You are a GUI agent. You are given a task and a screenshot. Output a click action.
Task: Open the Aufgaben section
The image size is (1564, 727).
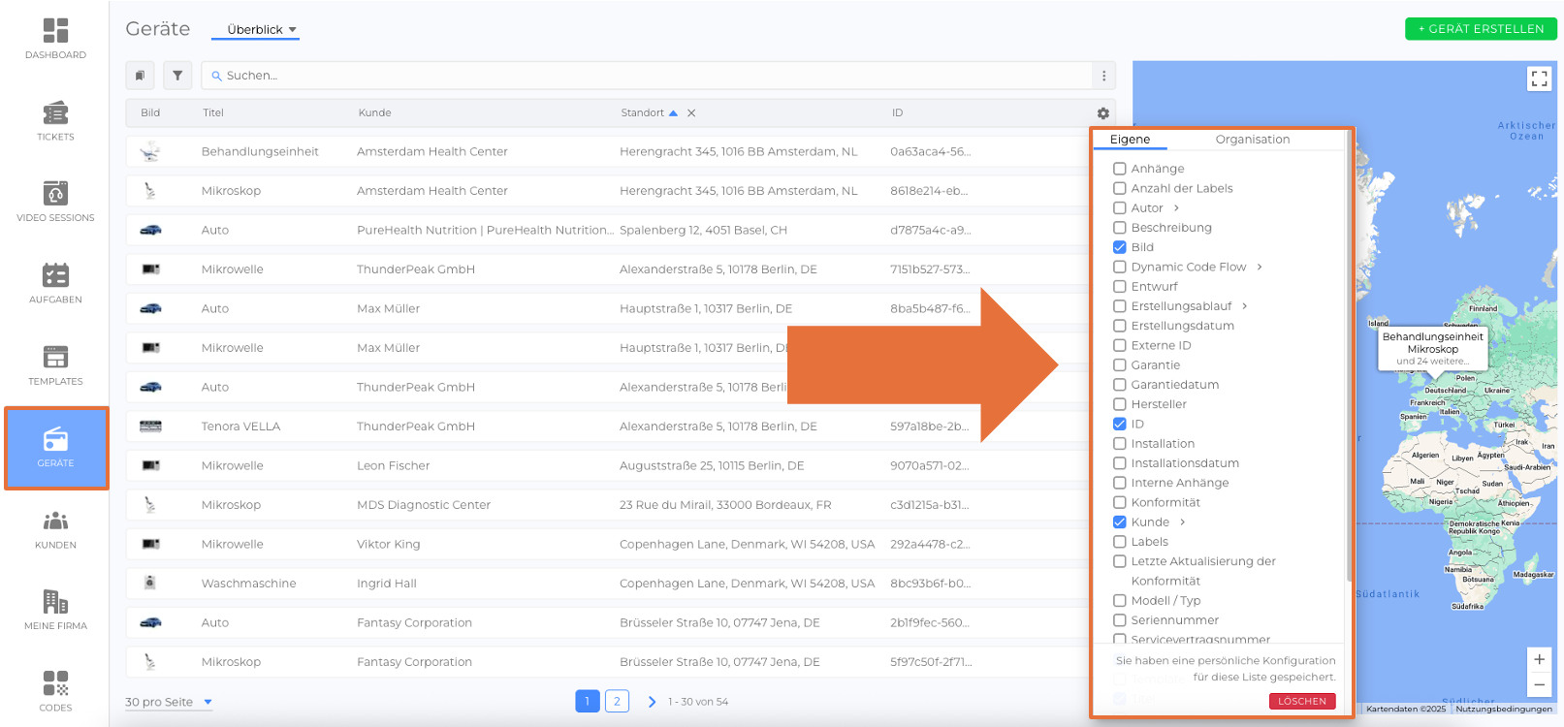(55, 283)
